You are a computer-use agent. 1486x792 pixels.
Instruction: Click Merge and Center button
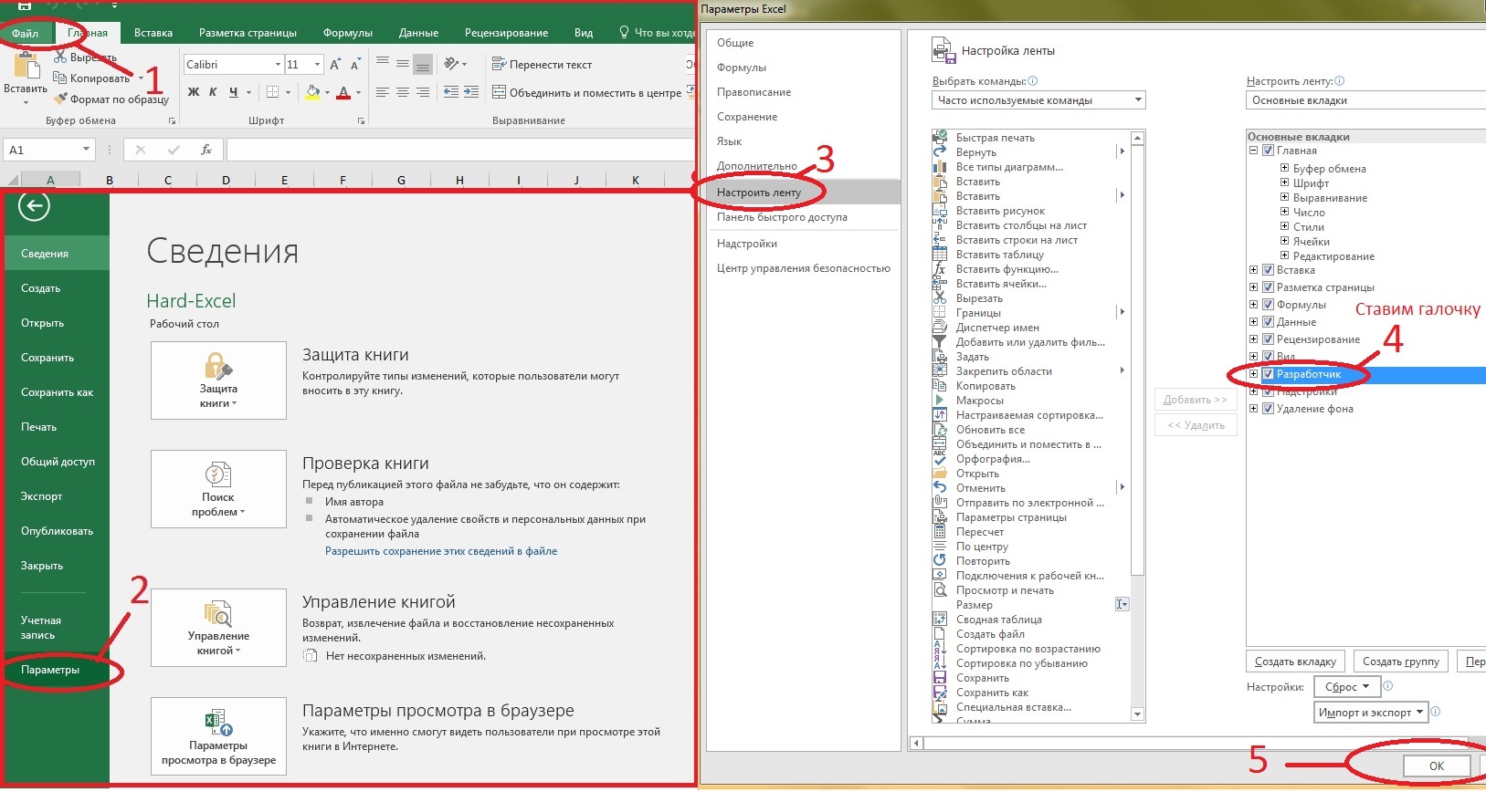point(586,92)
